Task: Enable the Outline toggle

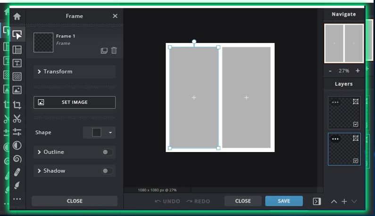Action: click(107, 152)
